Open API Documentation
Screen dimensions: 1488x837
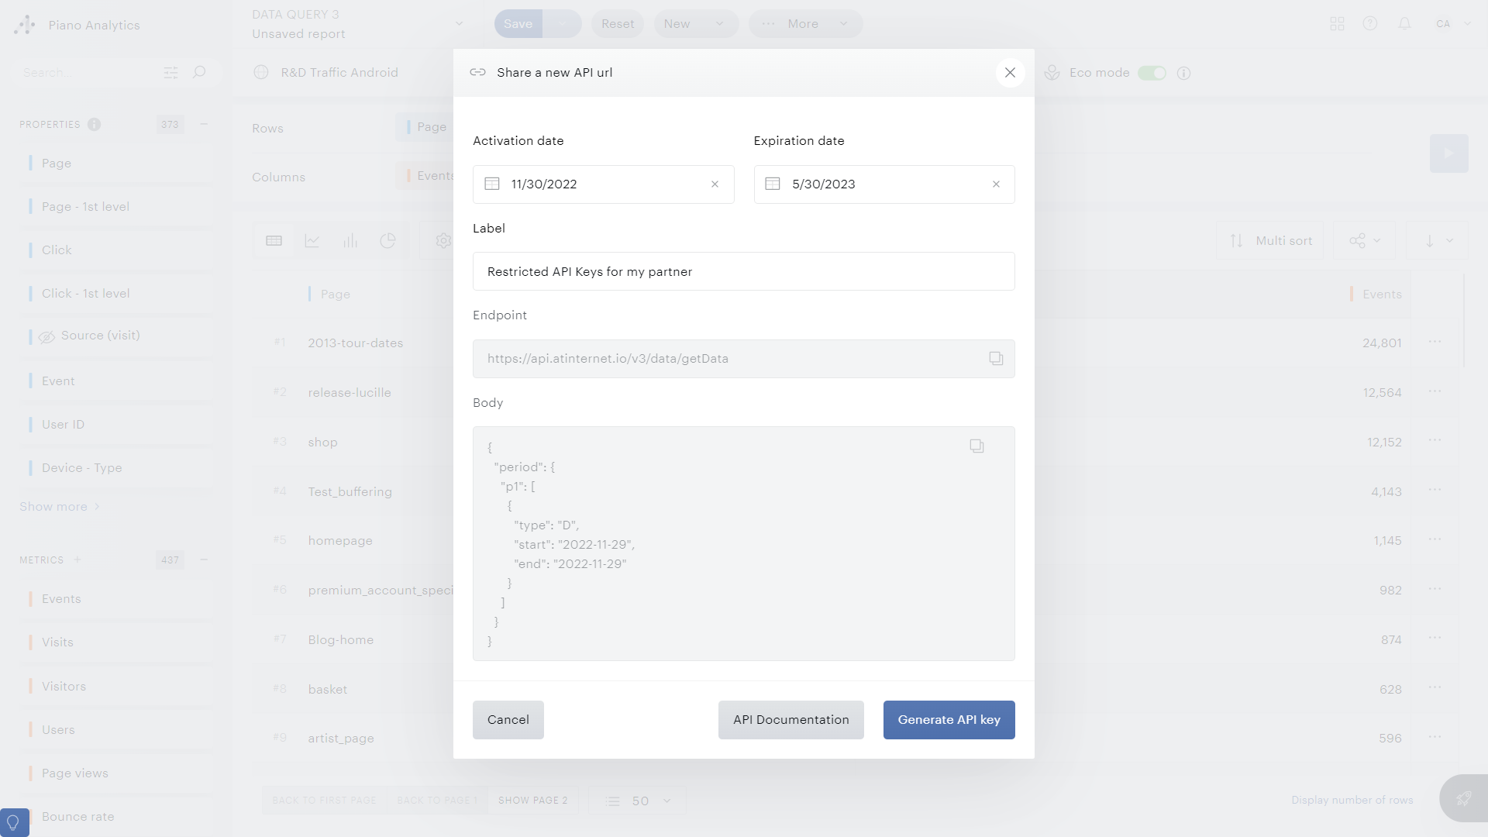pos(790,720)
